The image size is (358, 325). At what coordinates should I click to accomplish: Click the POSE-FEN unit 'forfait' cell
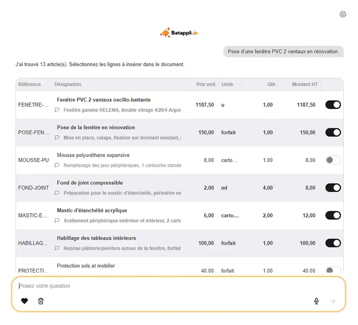(x=228, y=133)
